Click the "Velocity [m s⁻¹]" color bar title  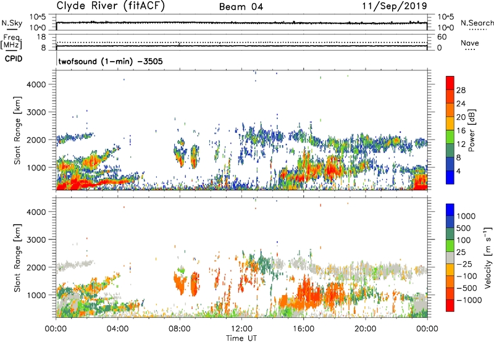click(488, 257)
